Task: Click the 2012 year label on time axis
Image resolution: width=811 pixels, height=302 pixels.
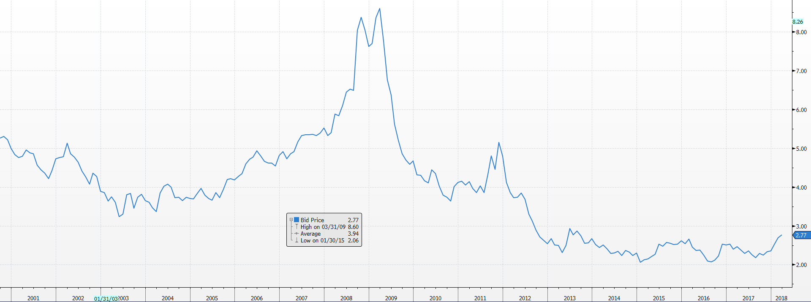Action: 525,298
